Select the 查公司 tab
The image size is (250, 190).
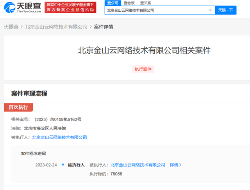113,3
